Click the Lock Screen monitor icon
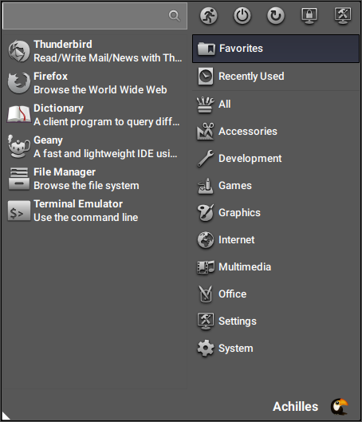The image size is (362, 422). pos(309,16)
